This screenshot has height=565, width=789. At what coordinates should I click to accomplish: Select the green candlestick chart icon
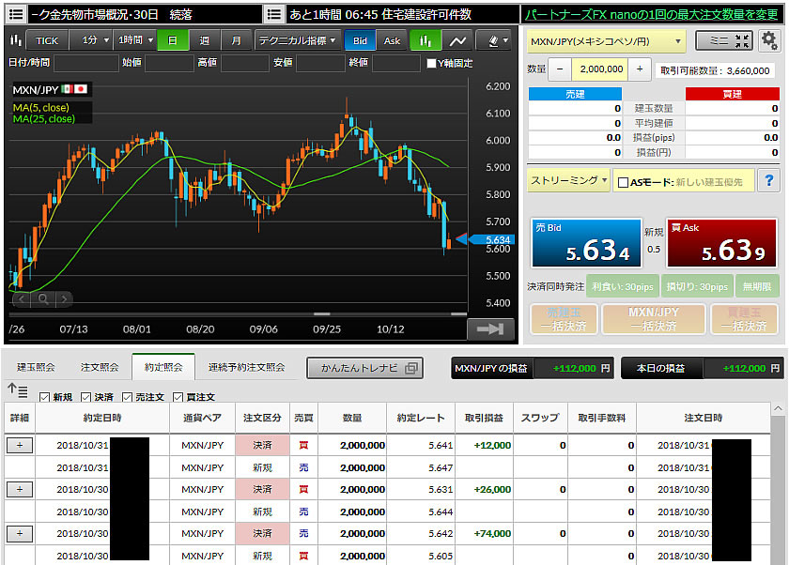point(425,40)
